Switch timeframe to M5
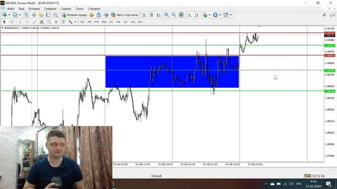The height and width of the screenshot is (189, 337). pyautogui.click(x=90, y=22)
